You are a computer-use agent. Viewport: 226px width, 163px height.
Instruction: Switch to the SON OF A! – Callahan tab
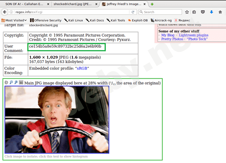pos(25,4)
